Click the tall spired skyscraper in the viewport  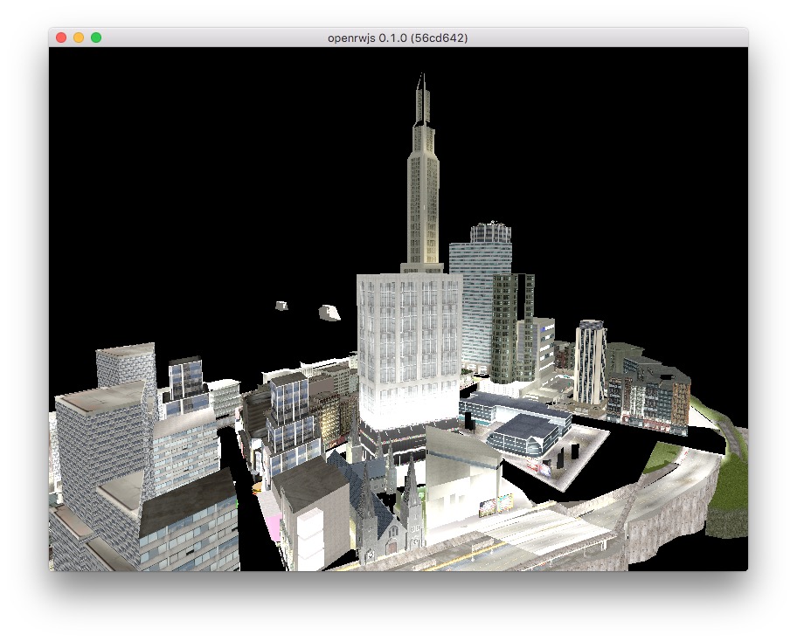422,173
